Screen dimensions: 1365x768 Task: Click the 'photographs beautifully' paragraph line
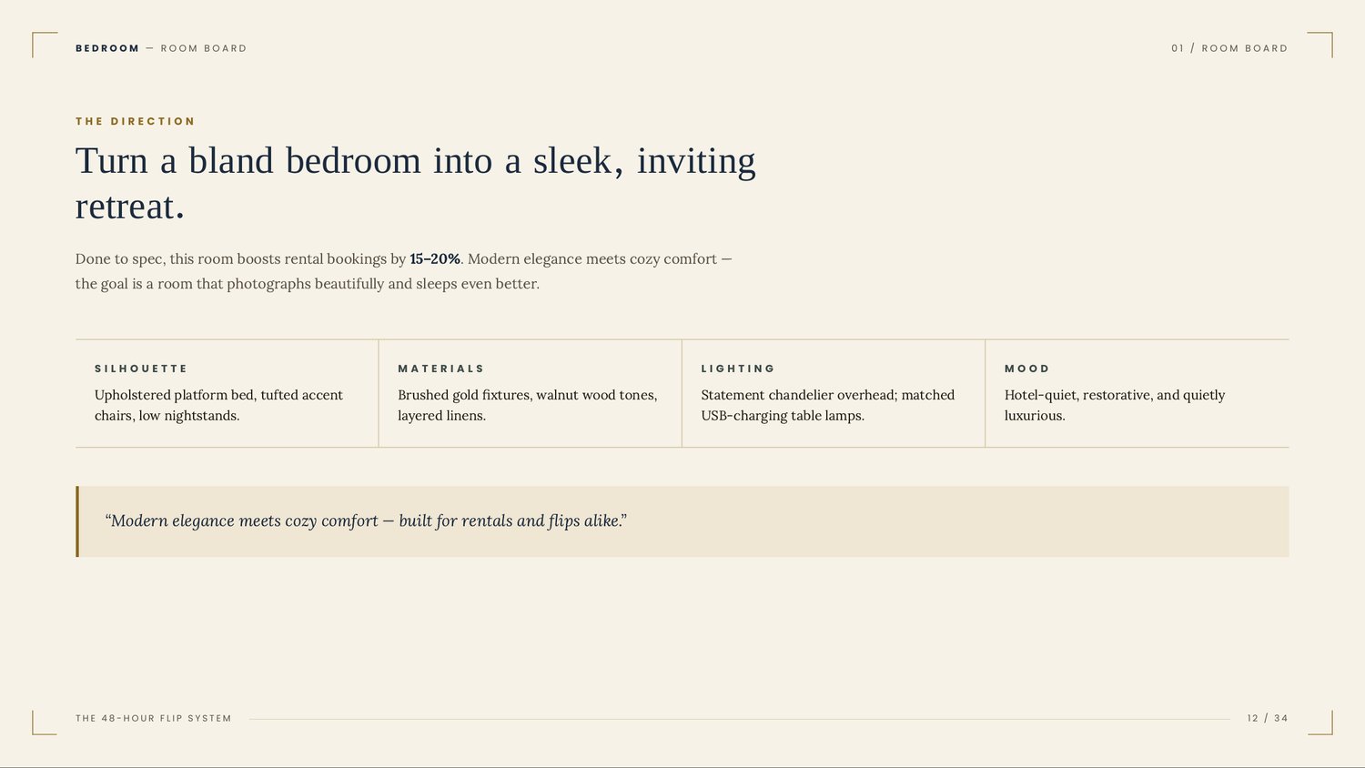(308, 284)
